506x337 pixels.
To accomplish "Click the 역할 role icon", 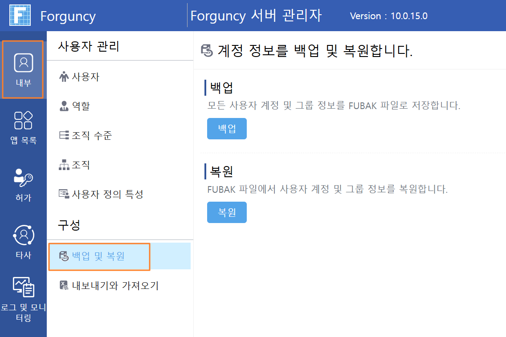I will click(64, 106).
